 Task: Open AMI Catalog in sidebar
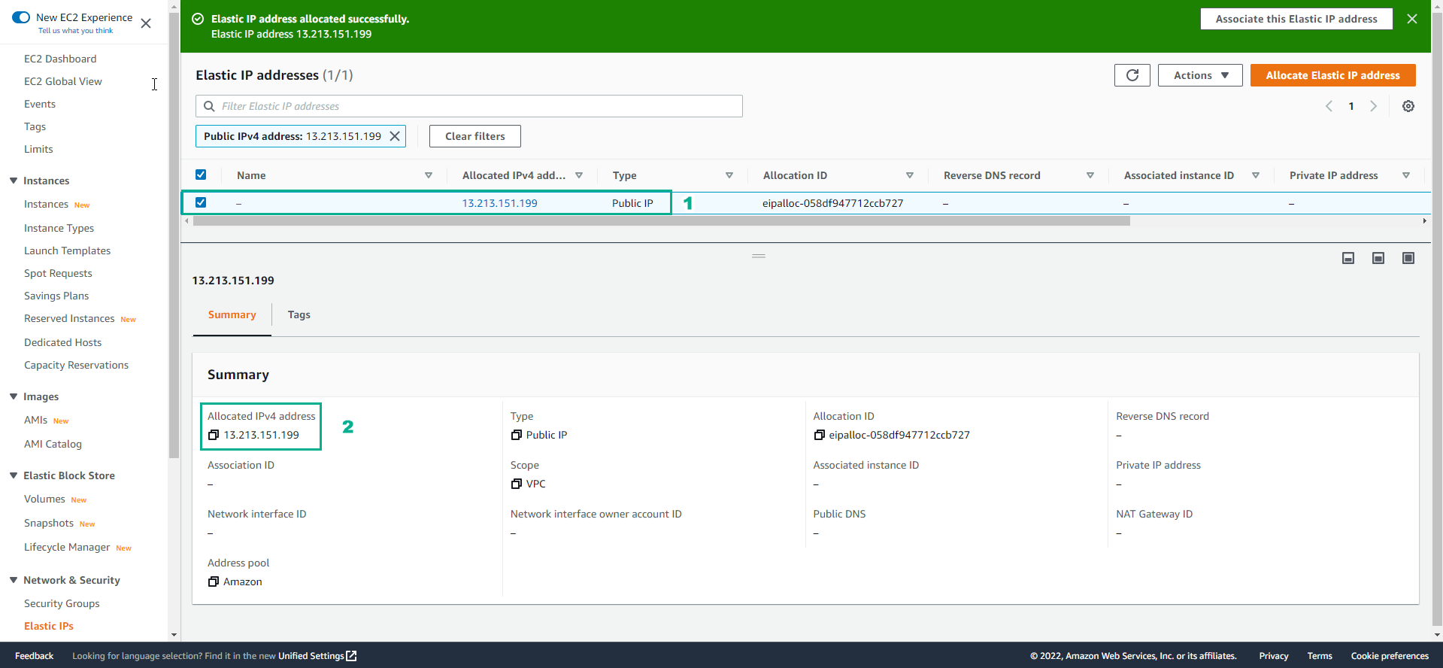[x=53, y=444]
